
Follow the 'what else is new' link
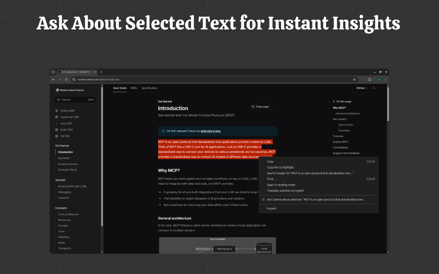[x=211, y=131]
